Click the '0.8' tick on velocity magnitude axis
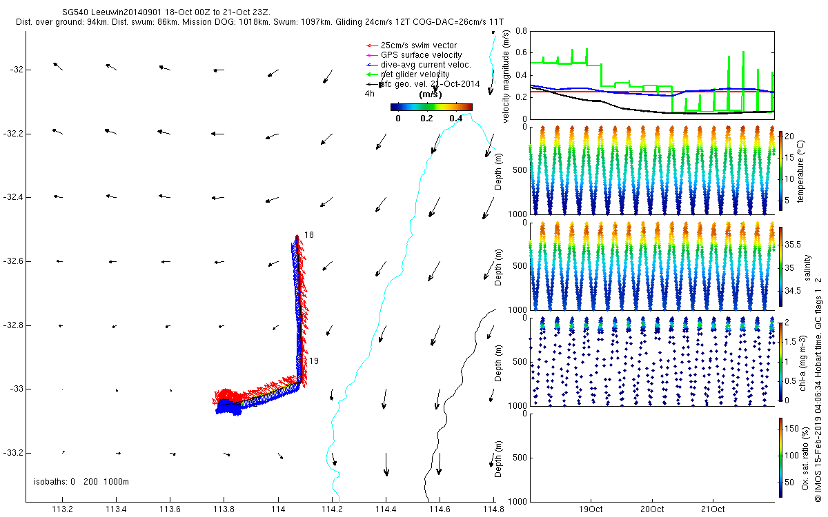The image size is (828, 517). (x=521, y=32)
